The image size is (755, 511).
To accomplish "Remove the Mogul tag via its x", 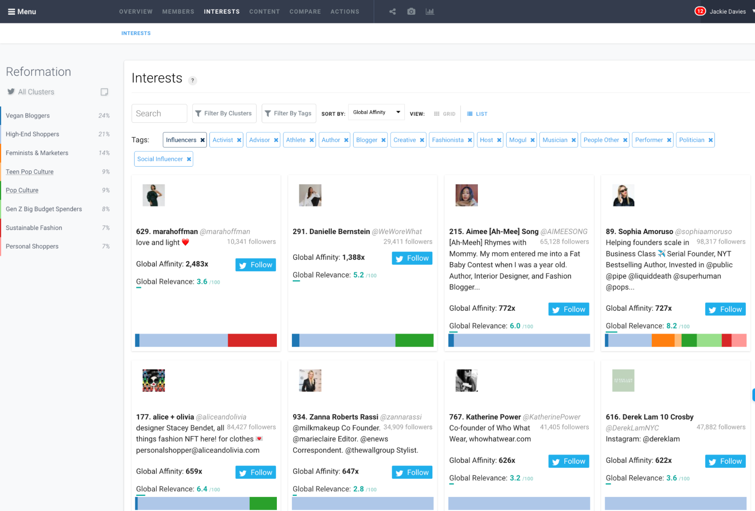I will [x=533, y=140].
